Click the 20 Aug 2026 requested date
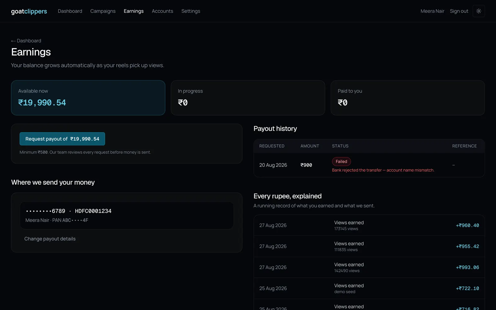496x310 pixels. (273, 165)
